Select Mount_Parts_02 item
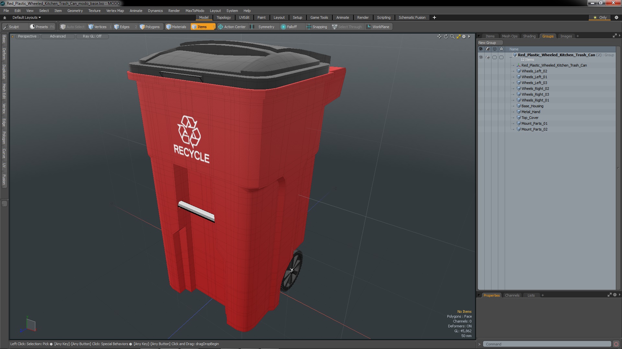The width and height of the screenshot is (622, 349). [x=534, y=129]
